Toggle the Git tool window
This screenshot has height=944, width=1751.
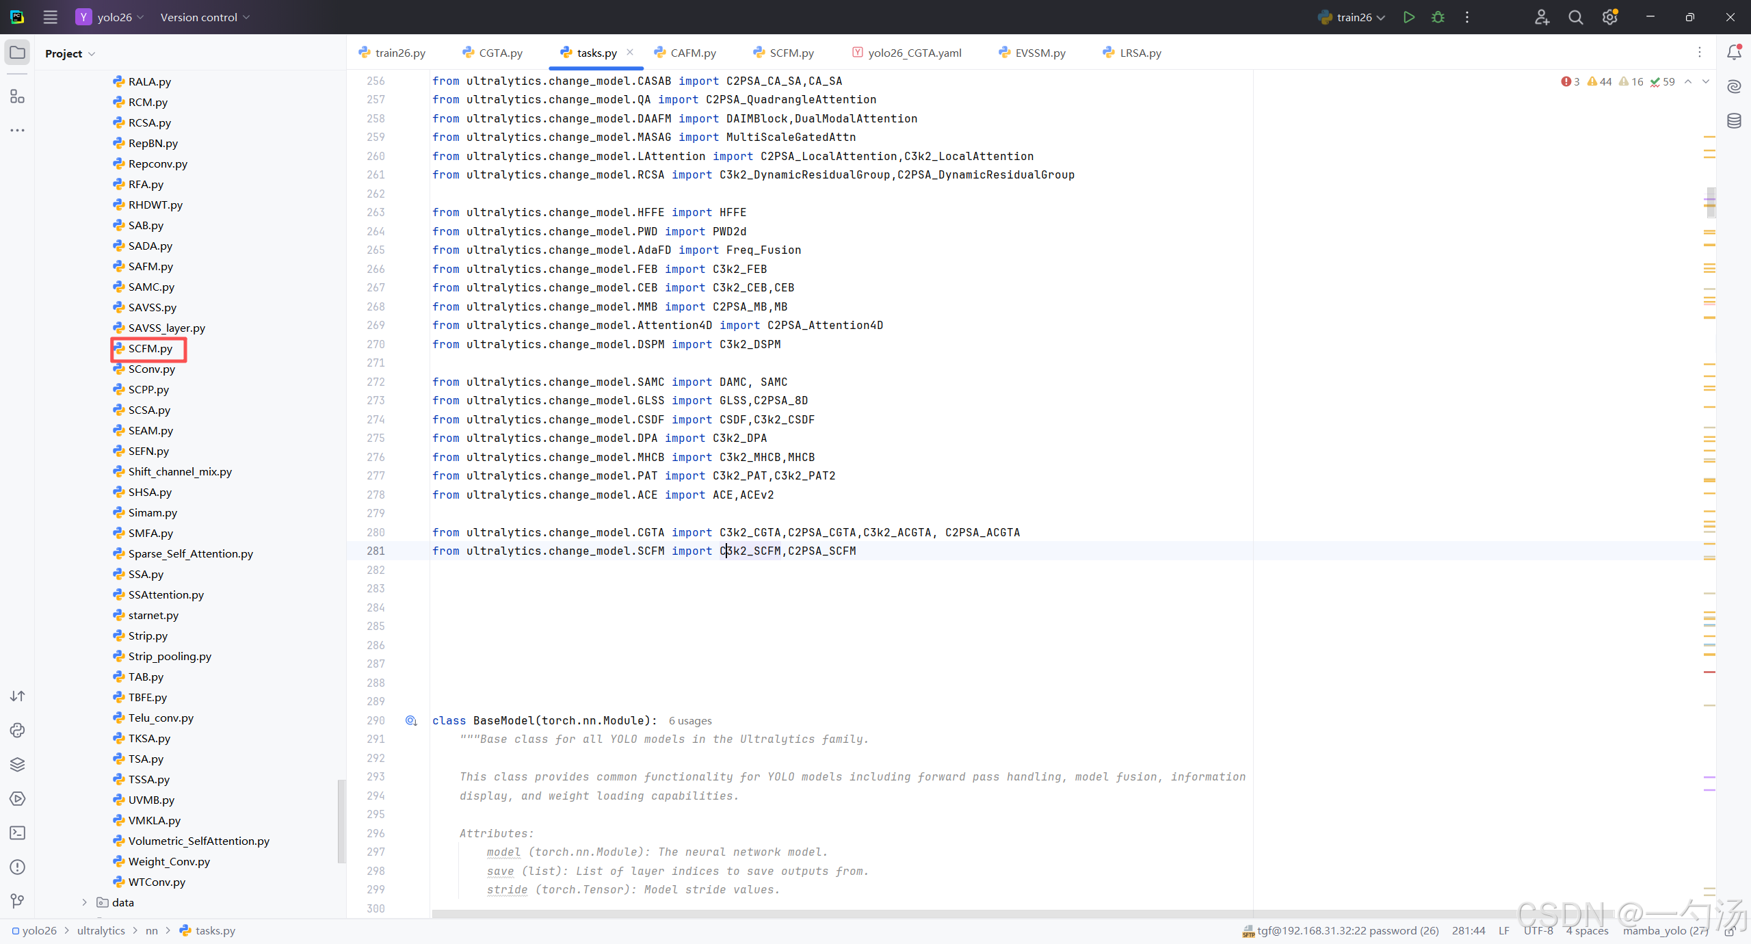pyautogui.click(x=17, y=901)
